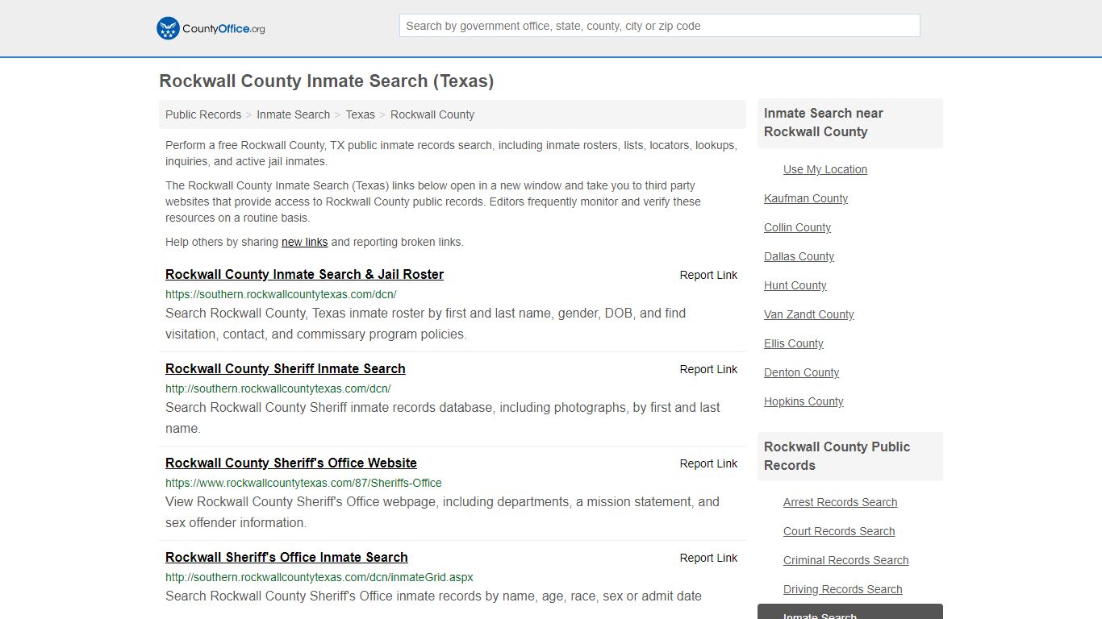This screenshot has width=1102, height=619.
Task: Open Court Records Search
Action: pos(839,531)
